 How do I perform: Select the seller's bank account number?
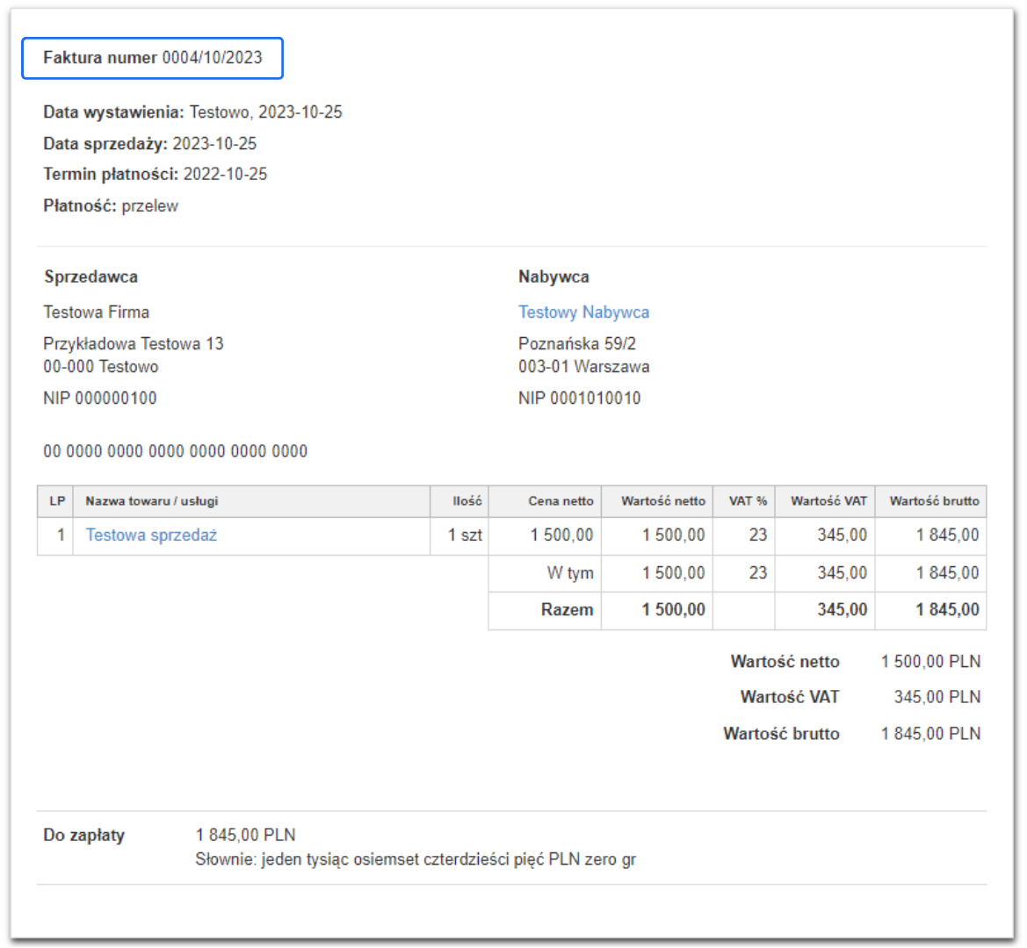click(x=176, y=452)
